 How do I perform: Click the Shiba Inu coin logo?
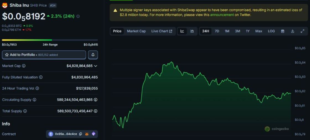pyautogui.click(x=5, y=5)
